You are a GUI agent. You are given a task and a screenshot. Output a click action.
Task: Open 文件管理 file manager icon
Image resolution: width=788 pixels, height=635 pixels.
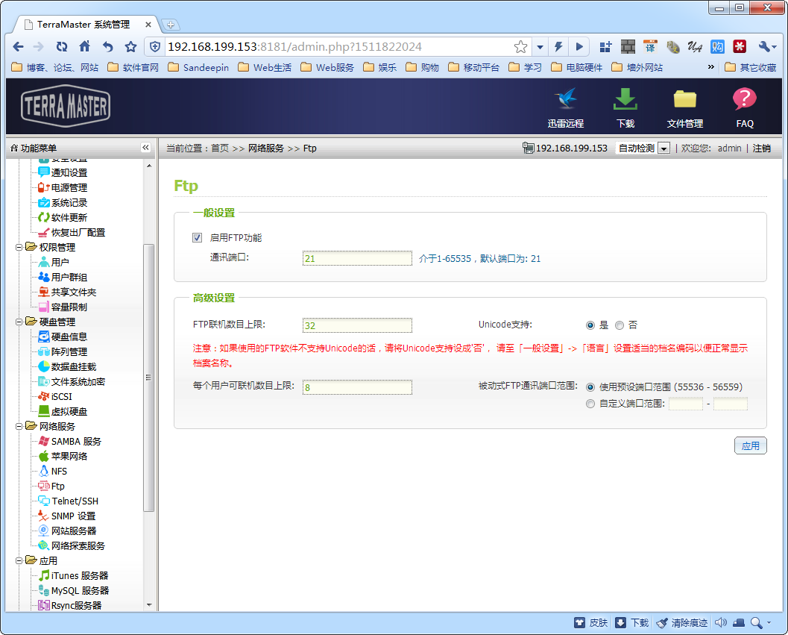tap(684, 107)
